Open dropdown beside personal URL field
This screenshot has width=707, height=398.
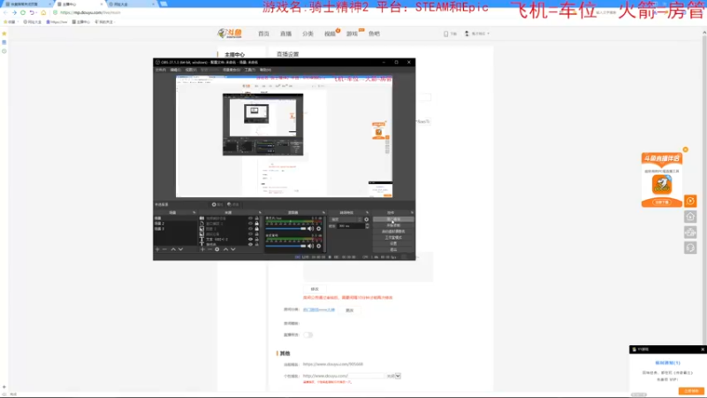pyautogui.click(x=398, y=376)
